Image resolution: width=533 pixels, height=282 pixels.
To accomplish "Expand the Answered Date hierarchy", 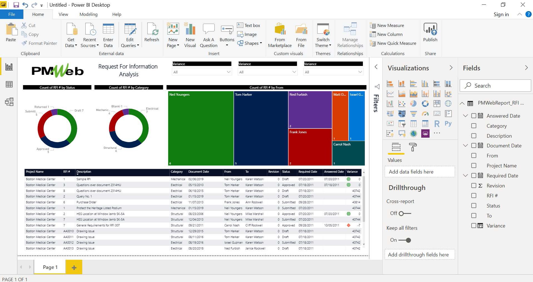I will click(465, 116).
